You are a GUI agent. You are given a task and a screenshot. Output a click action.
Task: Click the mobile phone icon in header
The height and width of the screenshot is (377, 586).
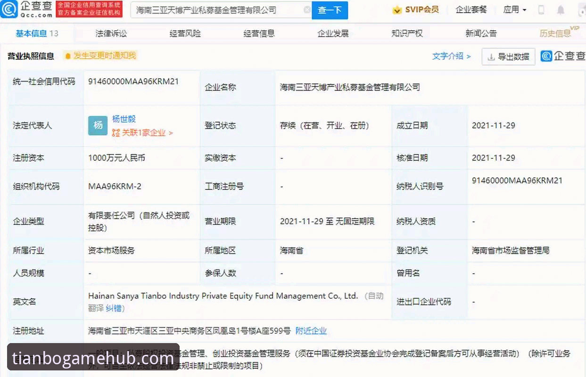click(541, 10)
